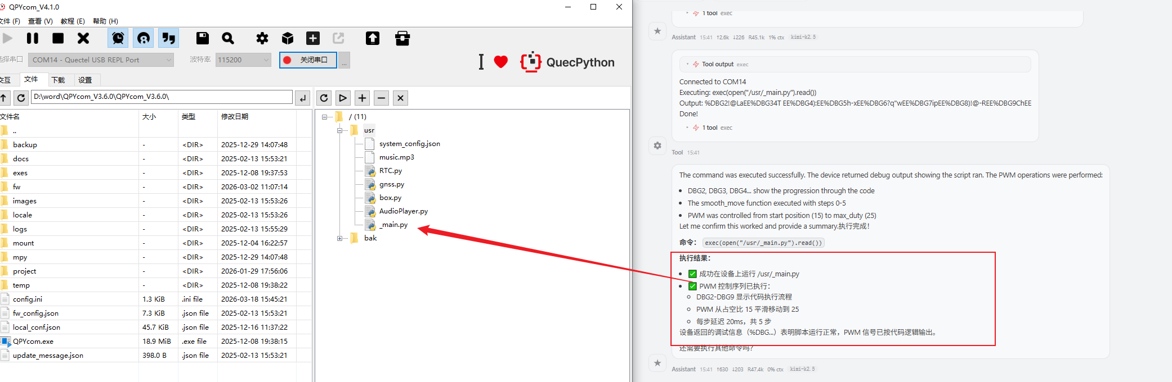Toggle the highlighted round face icon button

(x=144, y=38)
